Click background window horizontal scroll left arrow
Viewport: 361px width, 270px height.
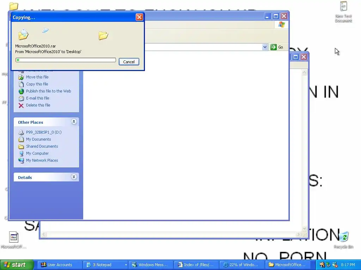(44, 234)
